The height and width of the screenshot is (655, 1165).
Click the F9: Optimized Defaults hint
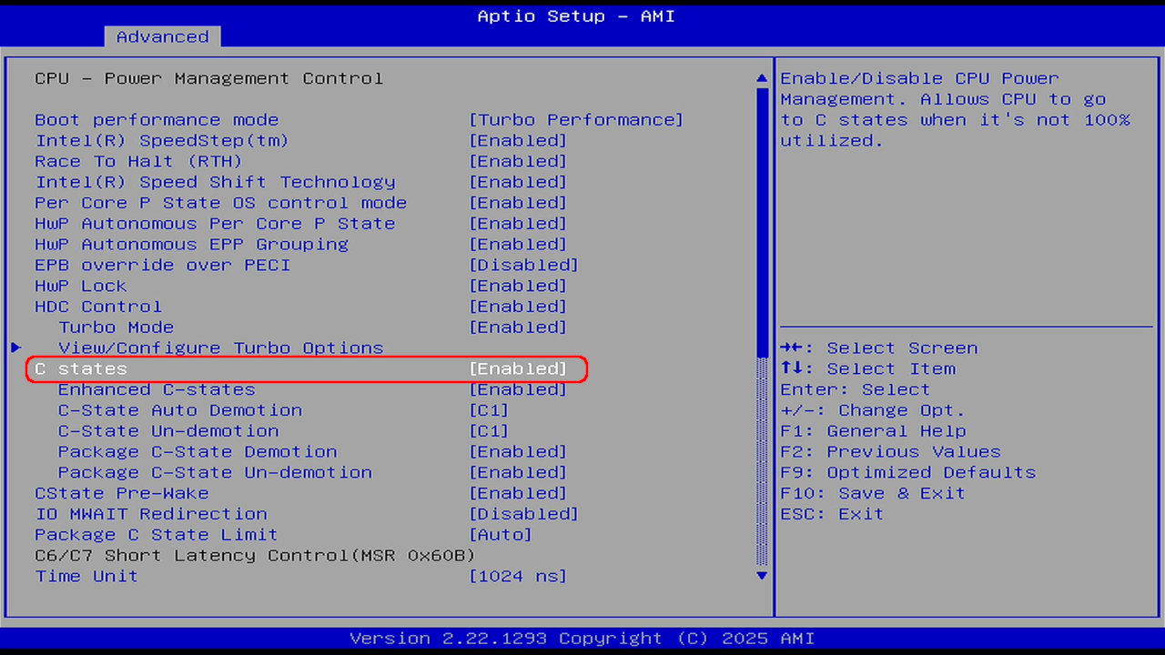point(907,473)
